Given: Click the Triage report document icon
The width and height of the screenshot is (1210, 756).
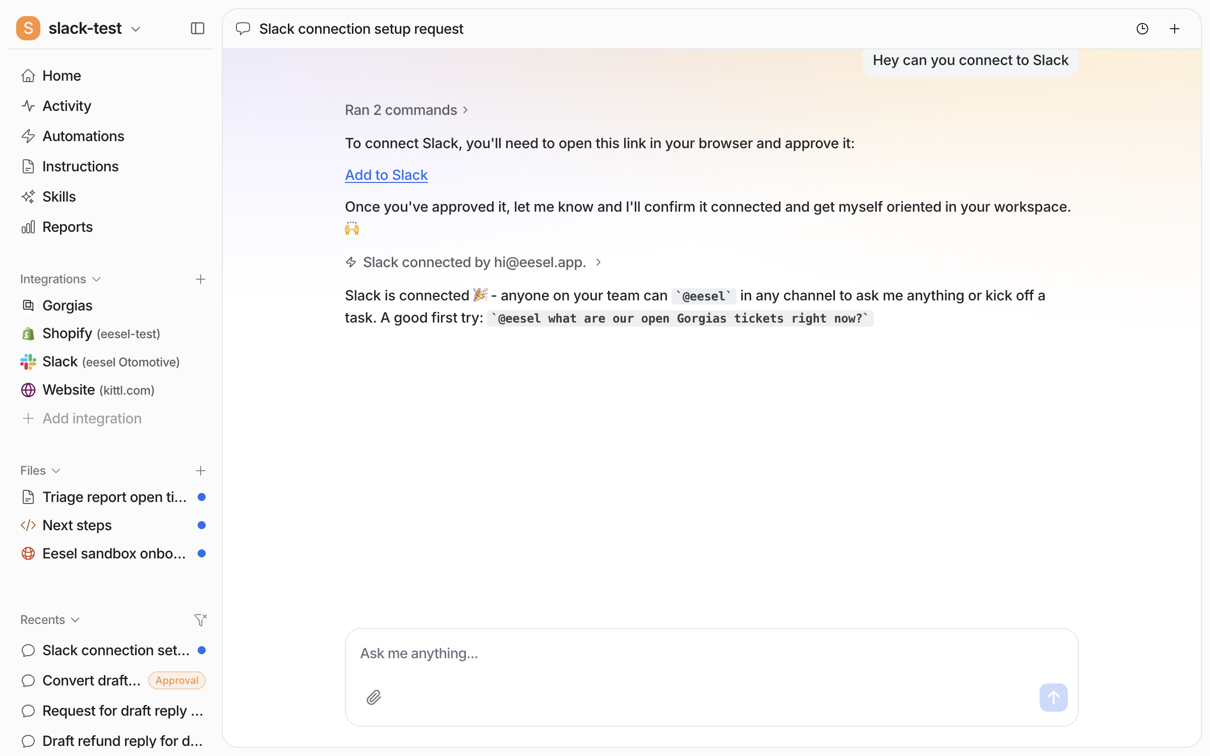Looking at the screenshot, I should point(28,497).
